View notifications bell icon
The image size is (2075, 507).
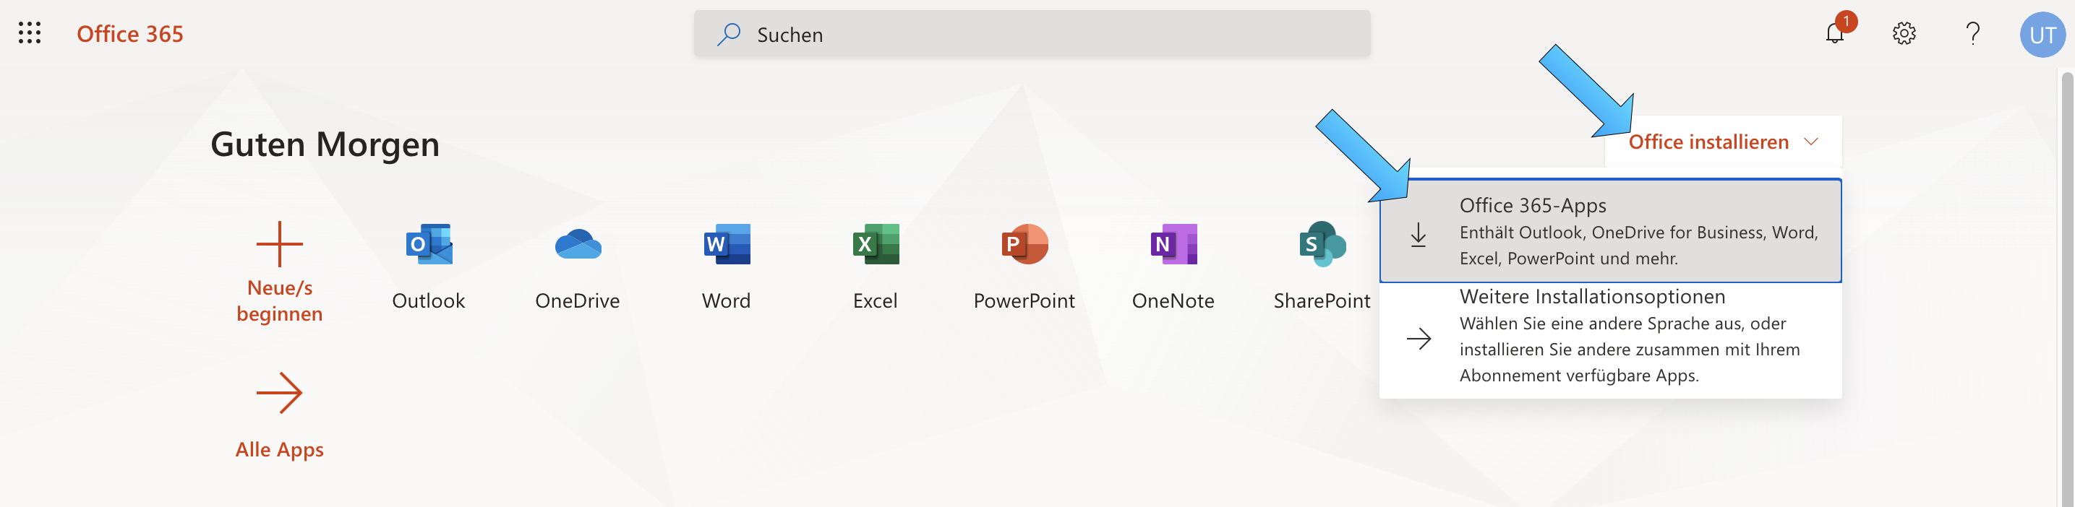[1834, 33]
